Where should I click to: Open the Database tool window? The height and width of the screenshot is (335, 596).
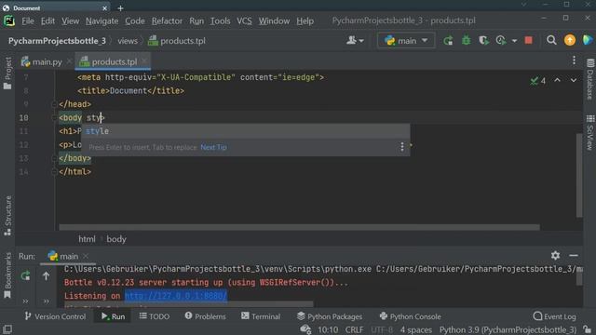589,79
